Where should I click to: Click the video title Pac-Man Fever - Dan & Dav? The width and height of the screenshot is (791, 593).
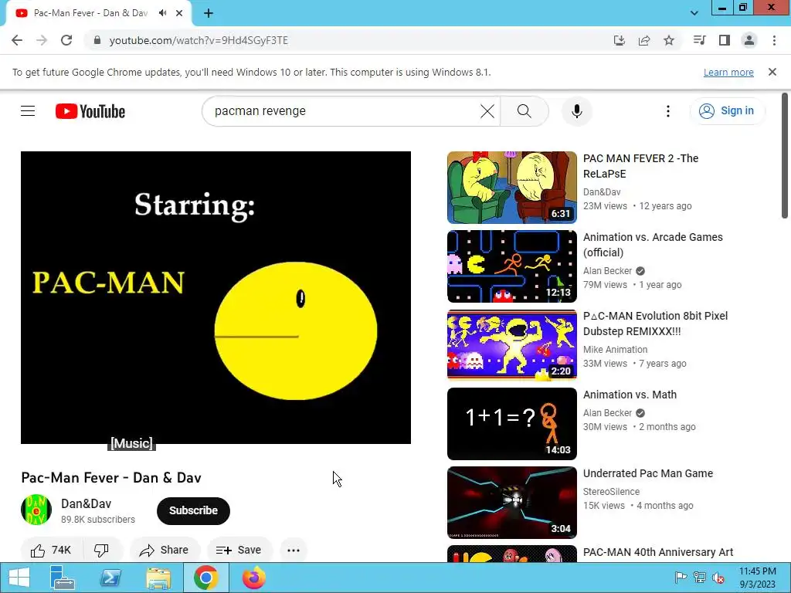[111, 477]
